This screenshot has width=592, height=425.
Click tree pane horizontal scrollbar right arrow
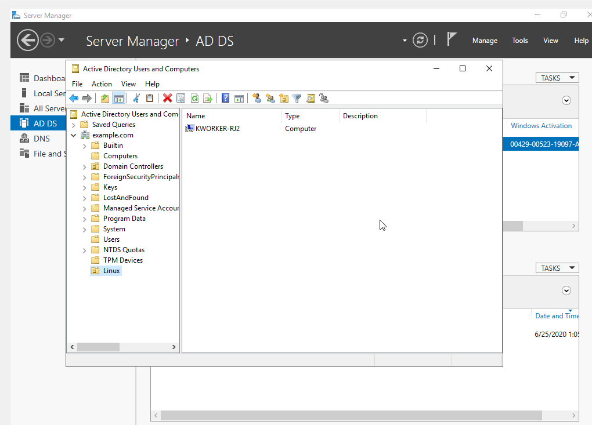[x=174, y=347]
